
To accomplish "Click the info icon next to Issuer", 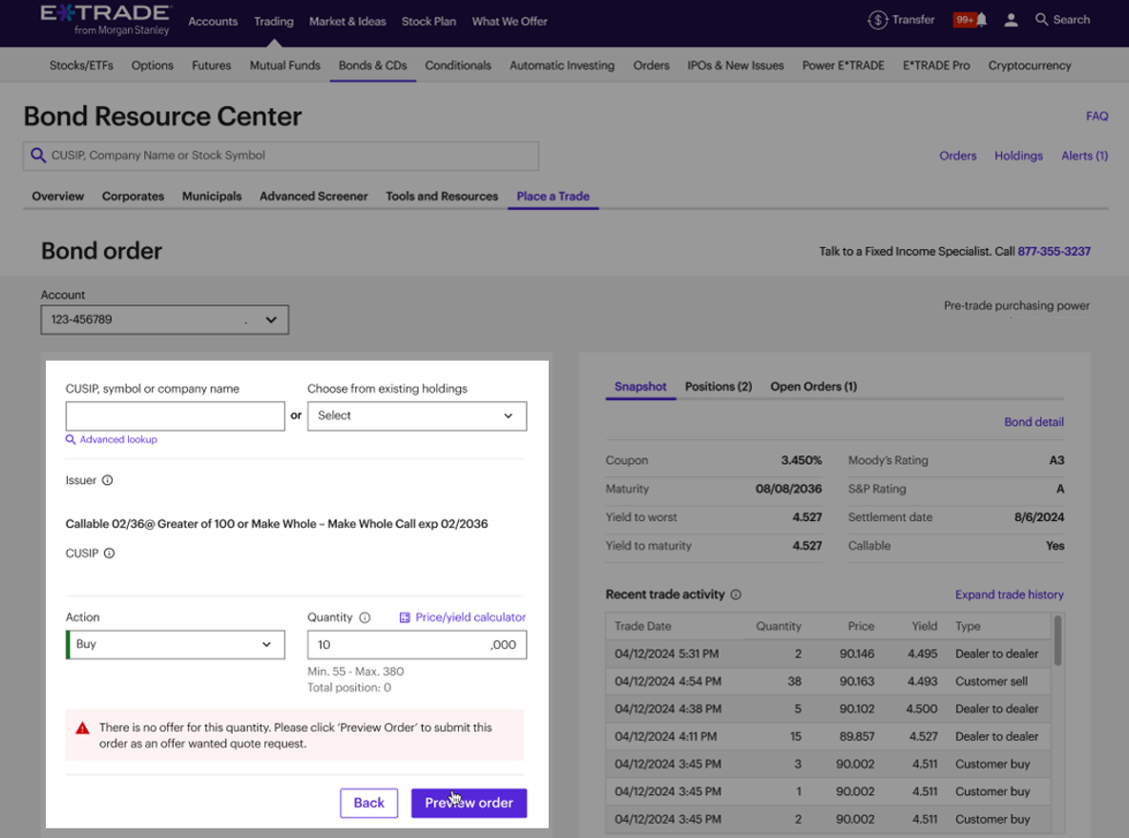I will click(x=105, y=480).
